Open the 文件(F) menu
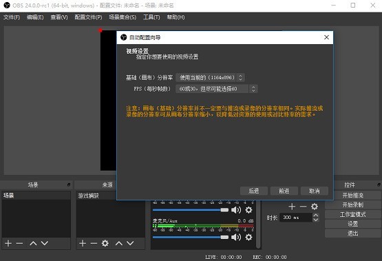Viewport: 382px width, 261px height. pos(12,17)
